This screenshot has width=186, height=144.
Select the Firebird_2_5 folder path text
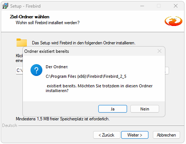(x=86, y=76)
